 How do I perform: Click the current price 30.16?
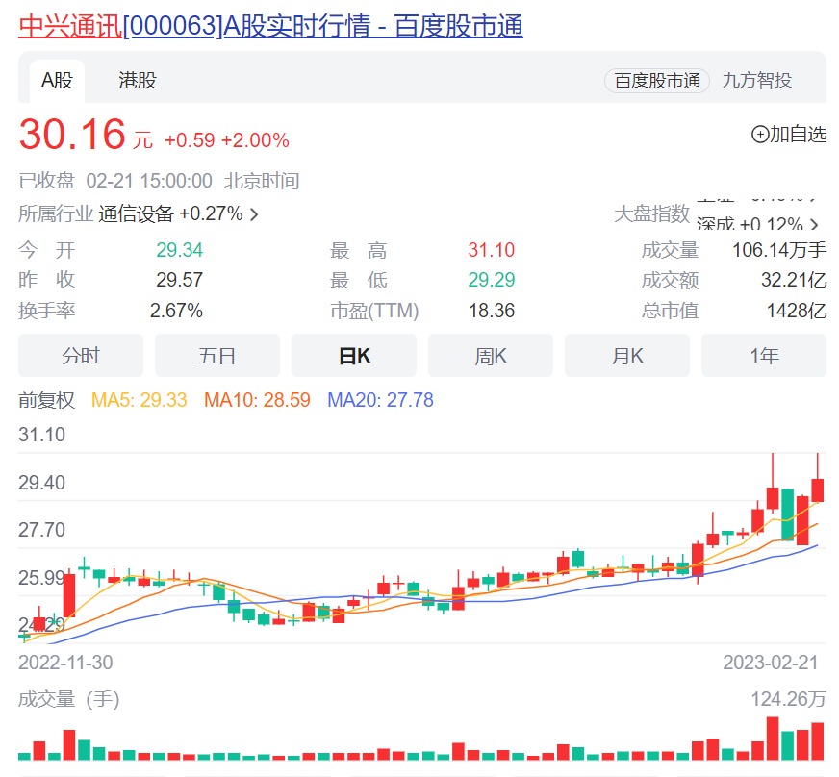point(73,134)
